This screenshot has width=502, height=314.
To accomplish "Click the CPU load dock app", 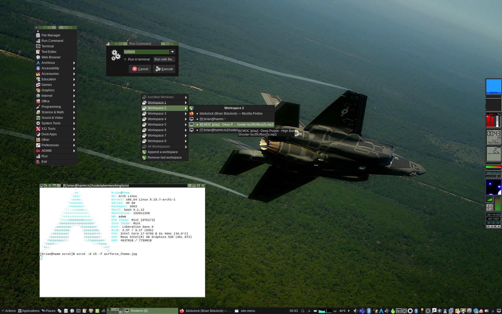I will tap(493, 154).
